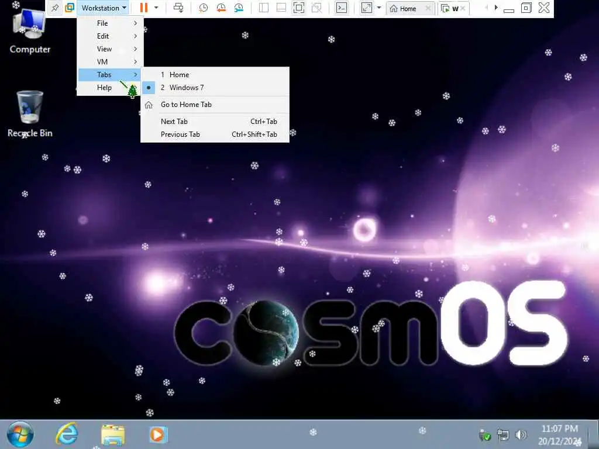The image size is (599, 449).
Task: Open the power options dropdown arrow
Action: pos(156,8)
